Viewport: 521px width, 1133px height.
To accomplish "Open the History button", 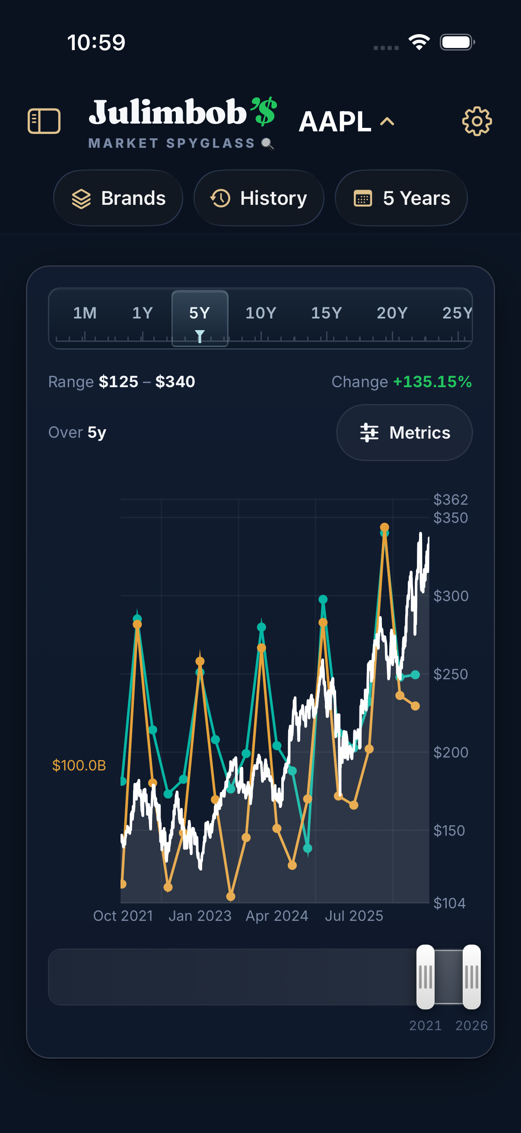I will click(x=259, y=198).
